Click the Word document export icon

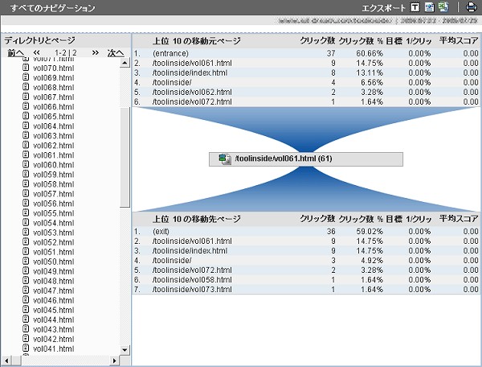click(x=430, y=7)
